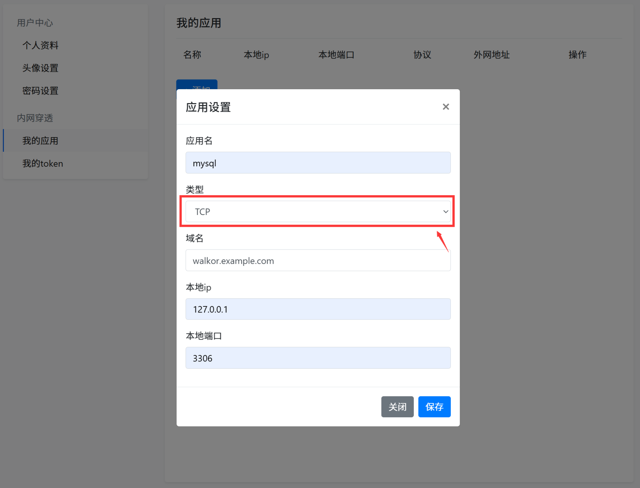Open the 类型 dropdown showing TCP

318,211
